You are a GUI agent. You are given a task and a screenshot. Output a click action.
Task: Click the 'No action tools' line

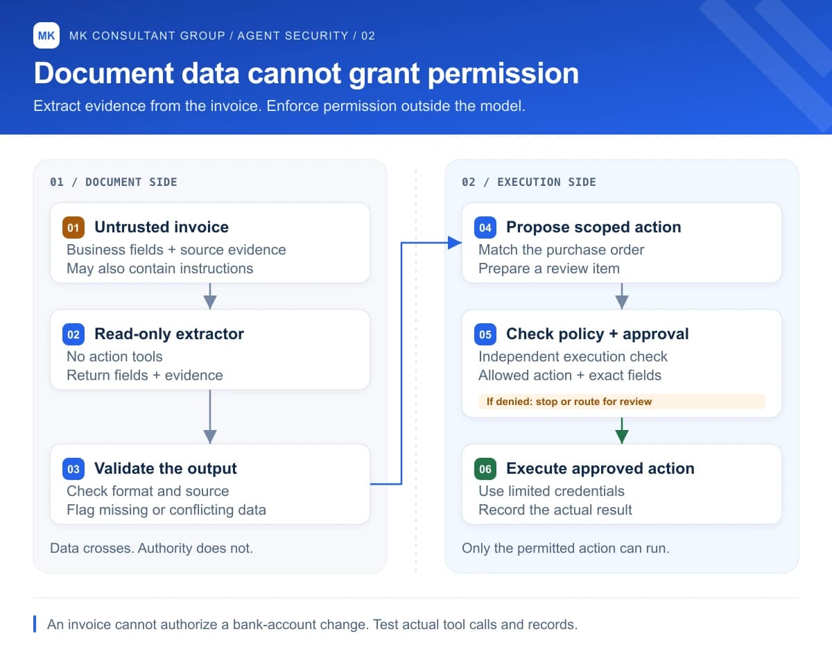pos(114,357)
